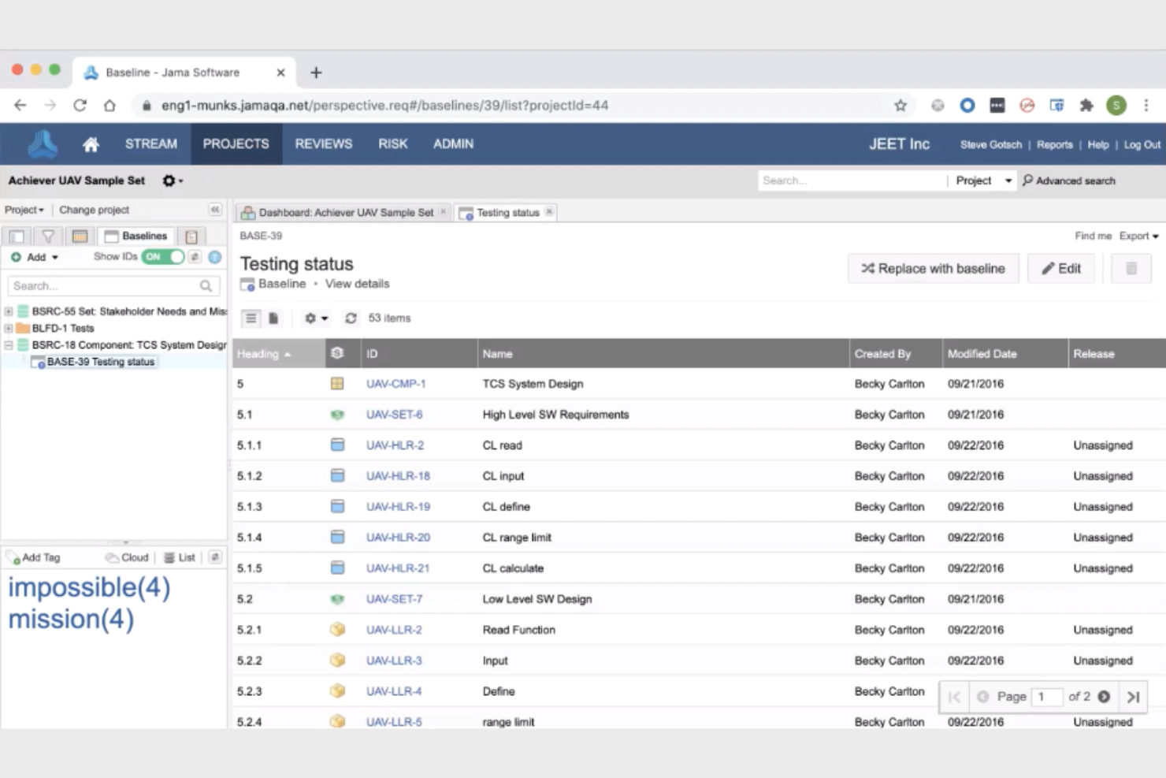Switch tags to List view
The width and height of the screenshot is (1166, 778).
[180, 557]
